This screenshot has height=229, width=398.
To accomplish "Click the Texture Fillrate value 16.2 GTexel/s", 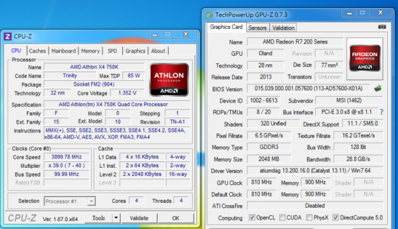I will pyautogui.click(x=358, y=135).
